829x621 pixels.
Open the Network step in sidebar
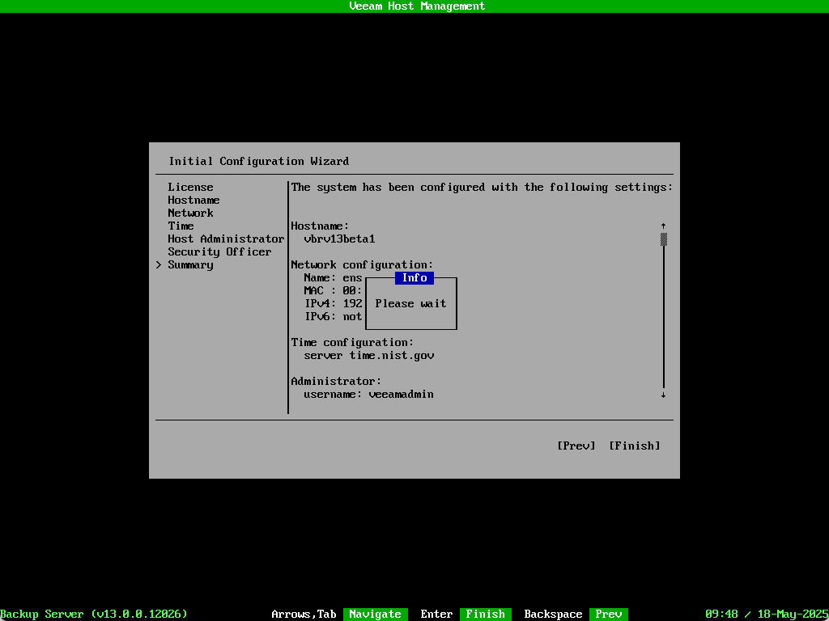(x=190, y=213)
